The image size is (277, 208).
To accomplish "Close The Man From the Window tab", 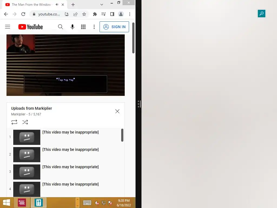I will 63,5.
